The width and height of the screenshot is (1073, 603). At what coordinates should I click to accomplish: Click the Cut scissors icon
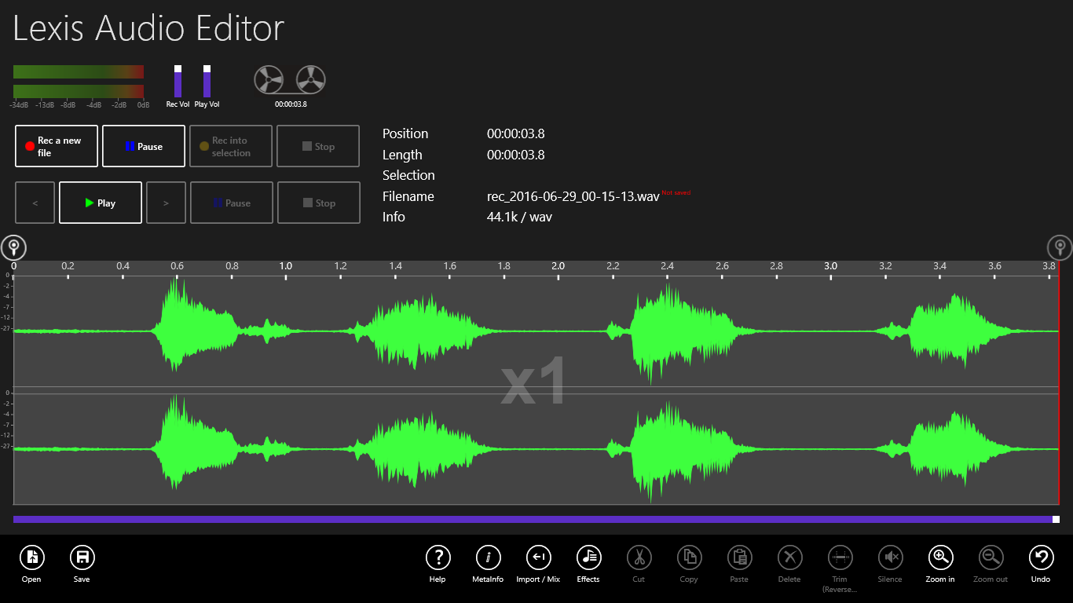(x=639, y=557)
